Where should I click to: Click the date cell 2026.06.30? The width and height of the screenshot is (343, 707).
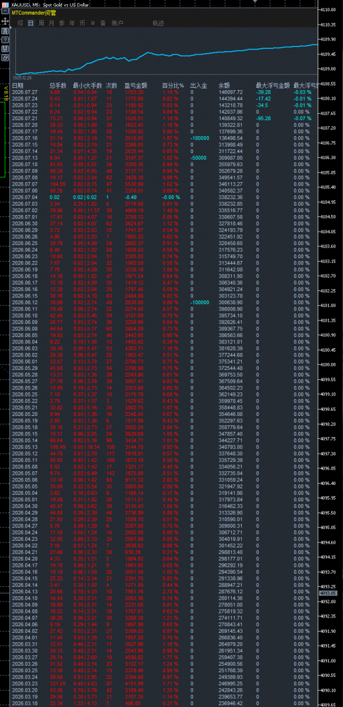25,223
